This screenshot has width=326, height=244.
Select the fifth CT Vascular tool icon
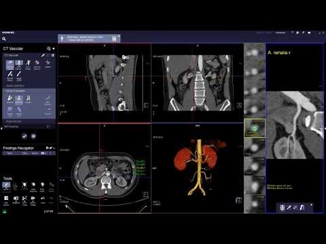tap(48, 64)
